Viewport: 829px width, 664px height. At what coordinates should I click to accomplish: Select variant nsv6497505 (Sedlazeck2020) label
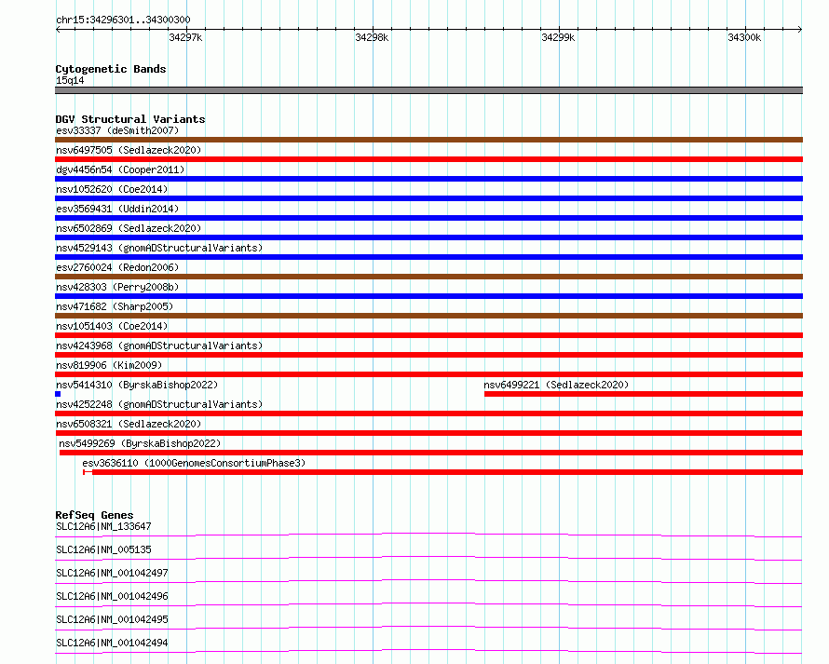point(129,150)
